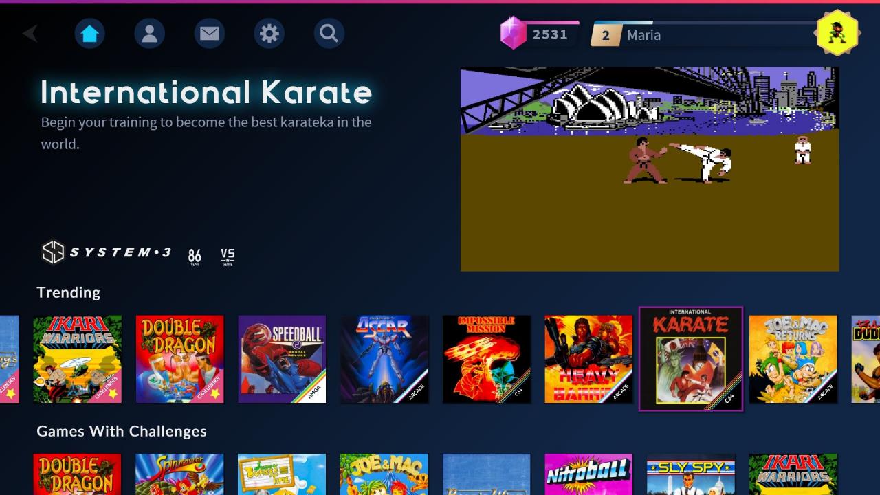The width and height of the screenshot is (880, 495).
Task: Open the Speedball 2 Amiga game tile
Action: 282,359
